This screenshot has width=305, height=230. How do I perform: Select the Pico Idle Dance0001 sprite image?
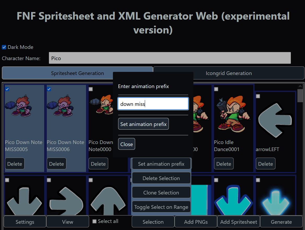pos(233,114)
